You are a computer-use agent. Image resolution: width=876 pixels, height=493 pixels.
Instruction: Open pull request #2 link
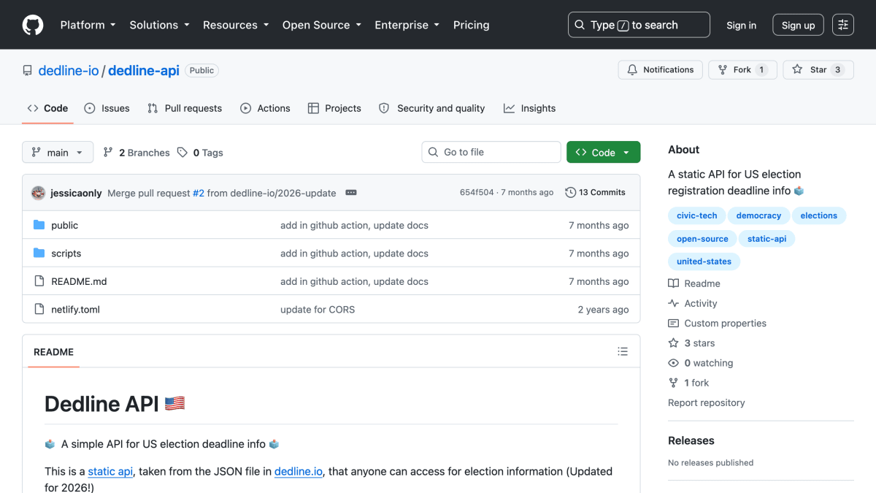(199, 193)
